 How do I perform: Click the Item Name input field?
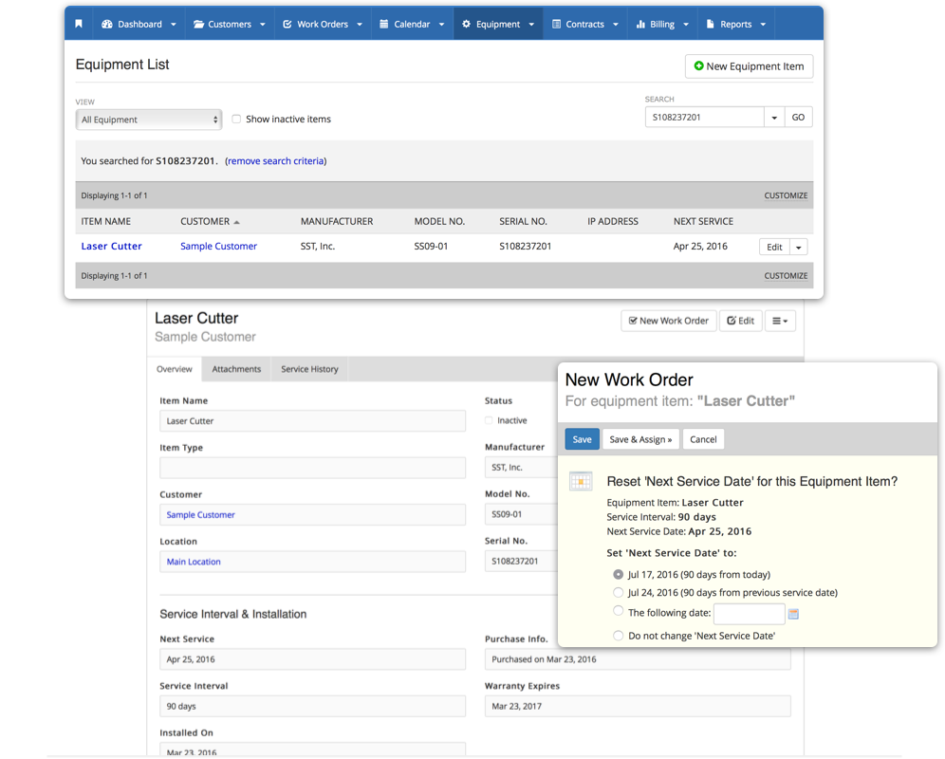(313, 421)
